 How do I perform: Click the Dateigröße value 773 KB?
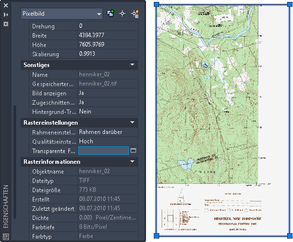coord(108,190)
